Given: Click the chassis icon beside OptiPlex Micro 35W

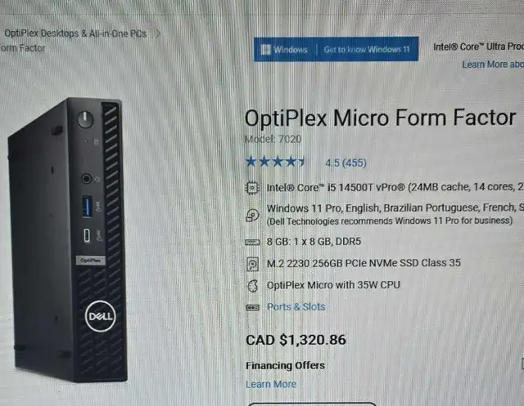Looking at the screenshot, I should 253,286.
